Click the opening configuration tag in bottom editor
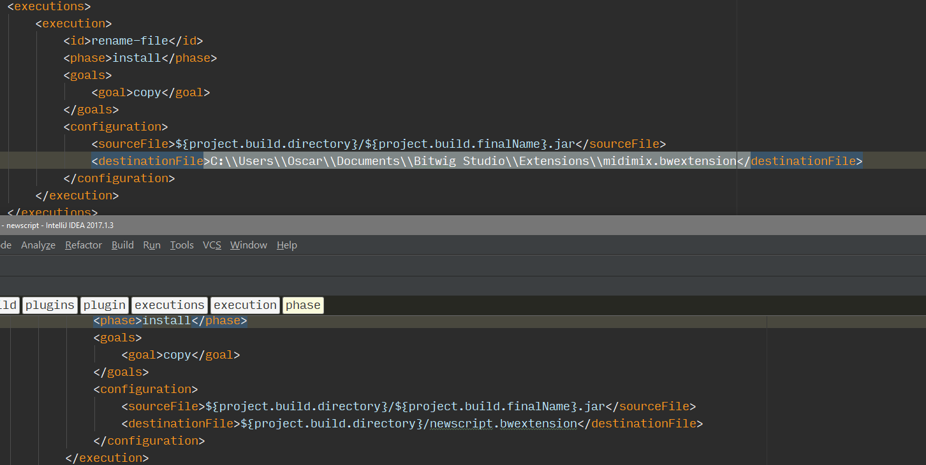926x465 pixels. [145, 389]
